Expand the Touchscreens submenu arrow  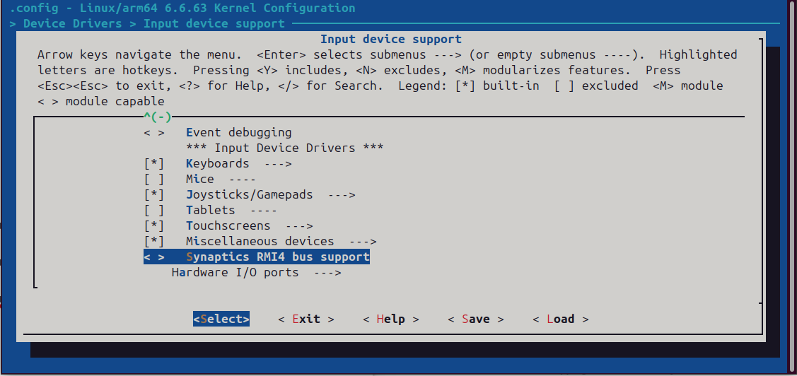click(x=299, y=225)
